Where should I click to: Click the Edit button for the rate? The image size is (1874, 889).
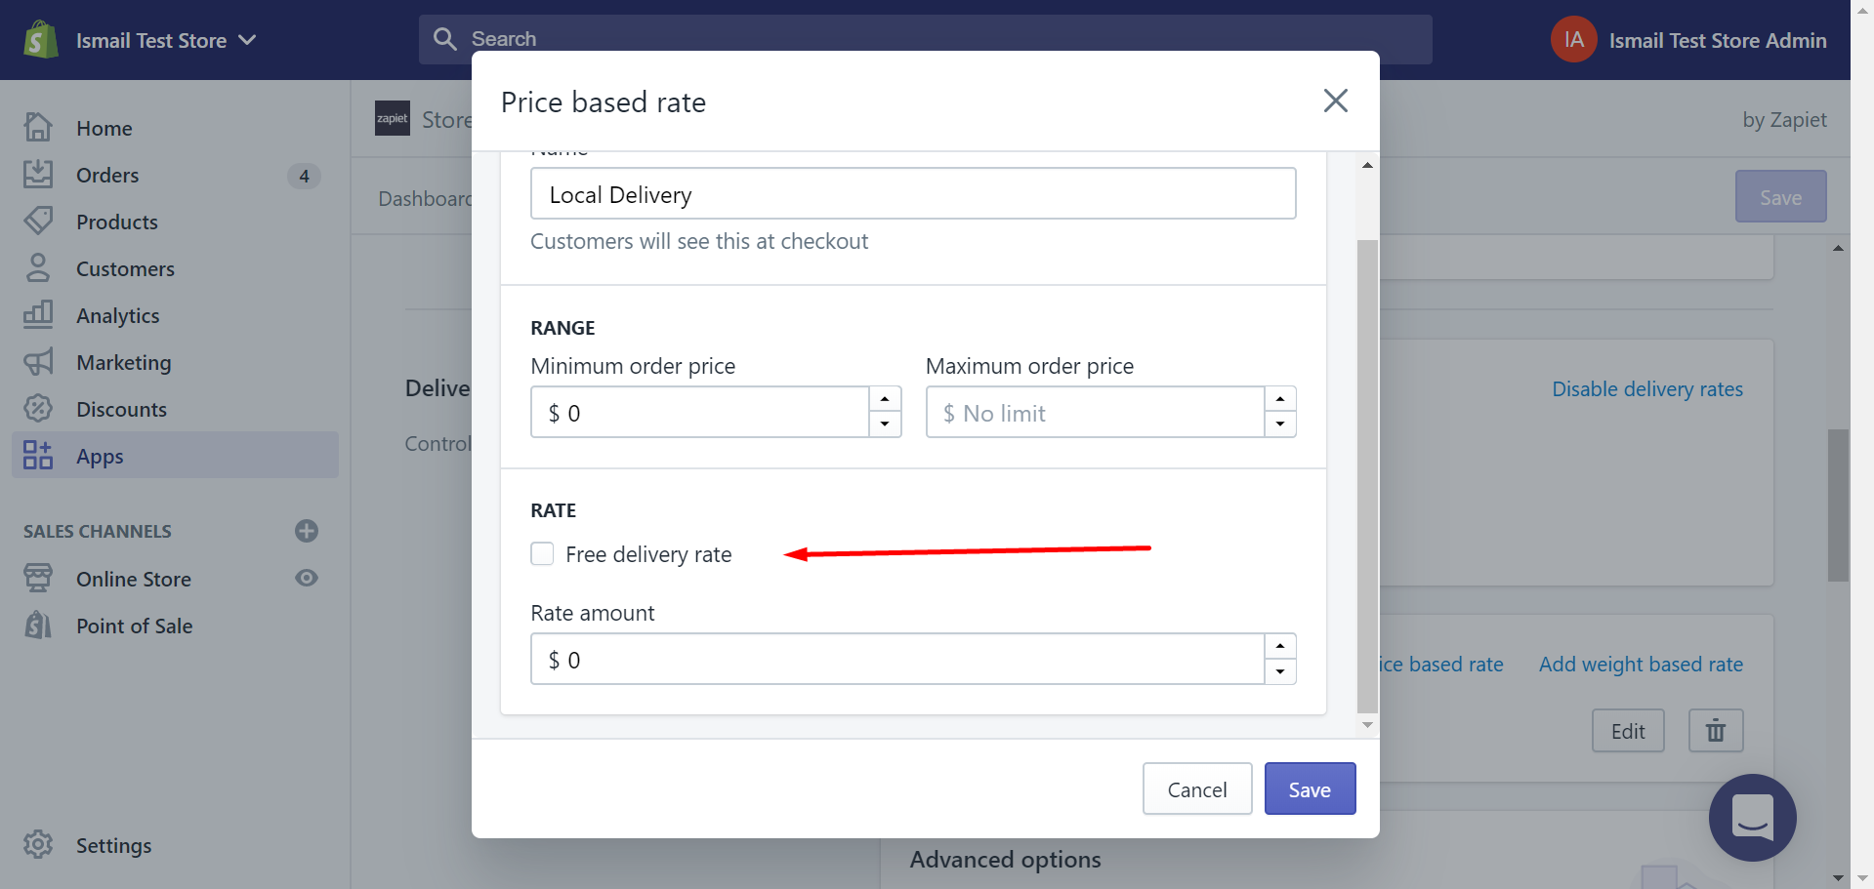coord(1628,731)
